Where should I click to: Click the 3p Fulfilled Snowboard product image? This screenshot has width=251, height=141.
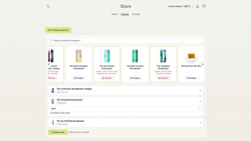click(107, 56)
